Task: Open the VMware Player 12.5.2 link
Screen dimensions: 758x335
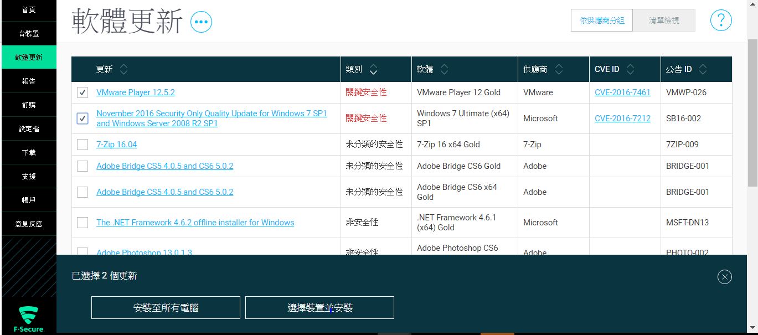Action: 136,92
